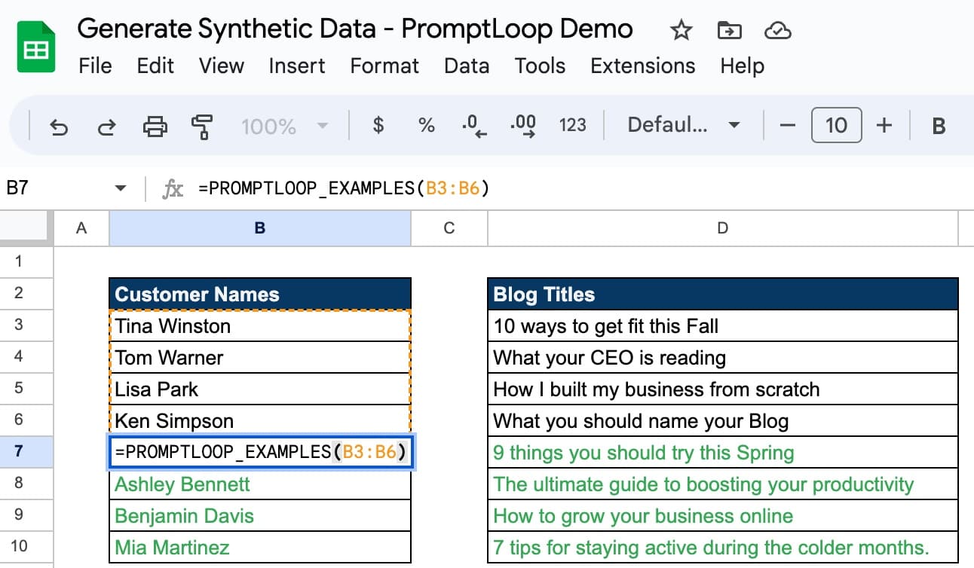Viewport: 974px width, 568px height.
Task: Select the Customer Names header cell
Action: (x=260, y=294)
